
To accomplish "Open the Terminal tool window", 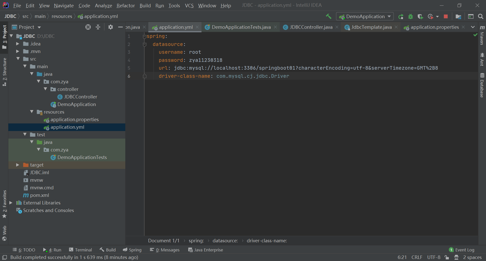I will (x=80, y=250).
